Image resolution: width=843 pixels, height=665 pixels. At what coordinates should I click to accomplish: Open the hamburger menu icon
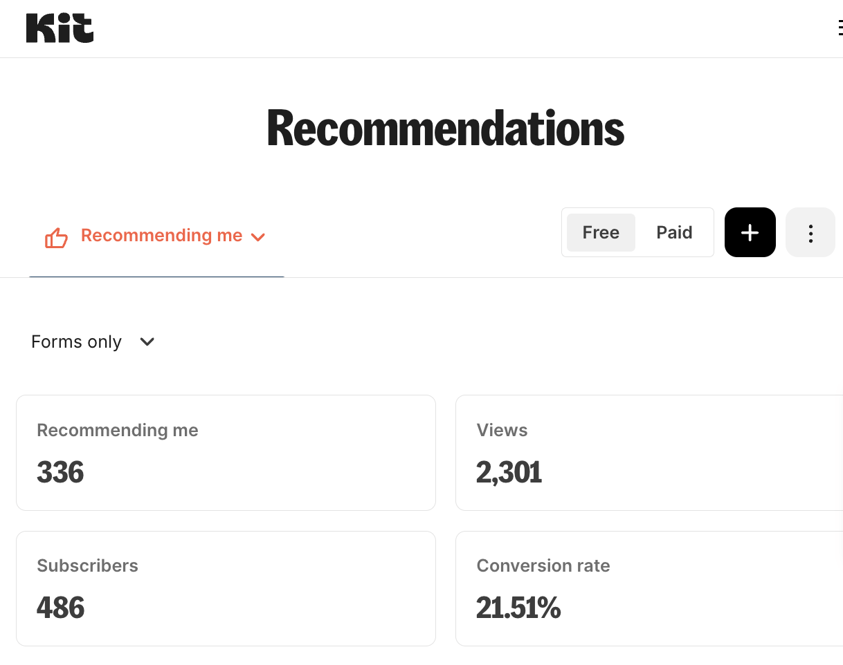coord(839,28)
